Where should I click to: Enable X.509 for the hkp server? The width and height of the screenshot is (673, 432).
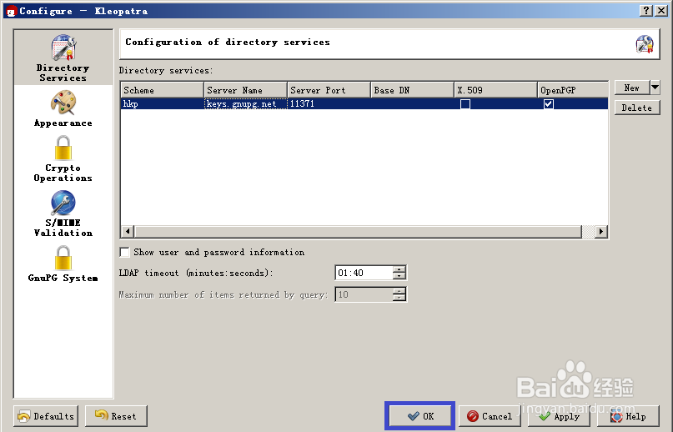[465, 104]
